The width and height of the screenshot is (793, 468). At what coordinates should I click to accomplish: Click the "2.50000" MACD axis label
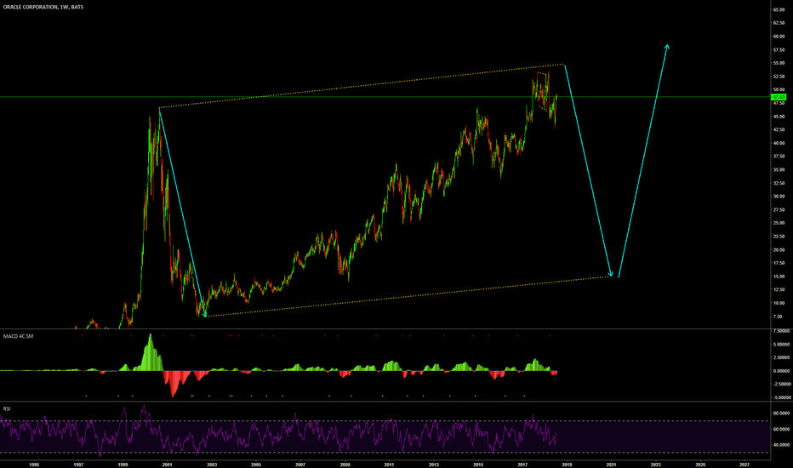tap(781, 357)
